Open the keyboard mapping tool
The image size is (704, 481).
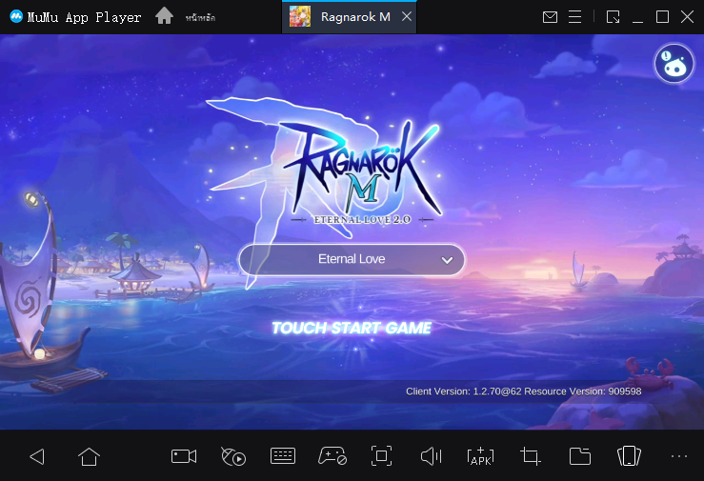283,456
